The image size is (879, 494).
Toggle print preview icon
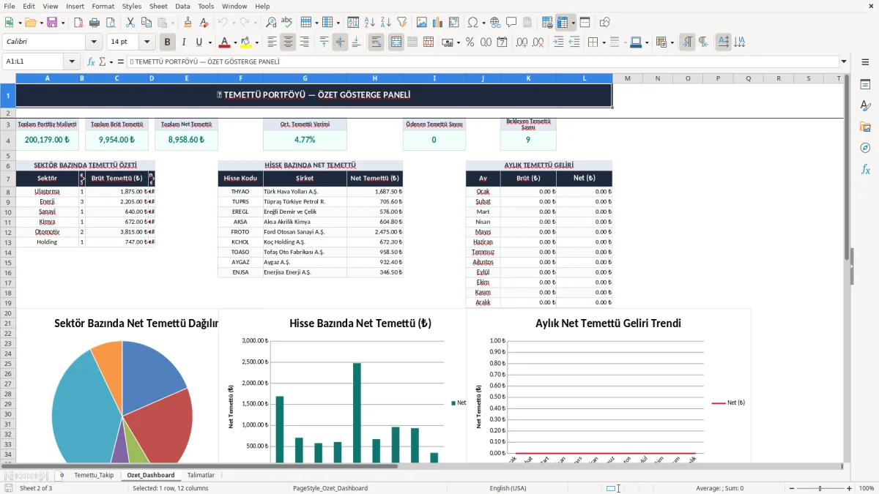111,23
